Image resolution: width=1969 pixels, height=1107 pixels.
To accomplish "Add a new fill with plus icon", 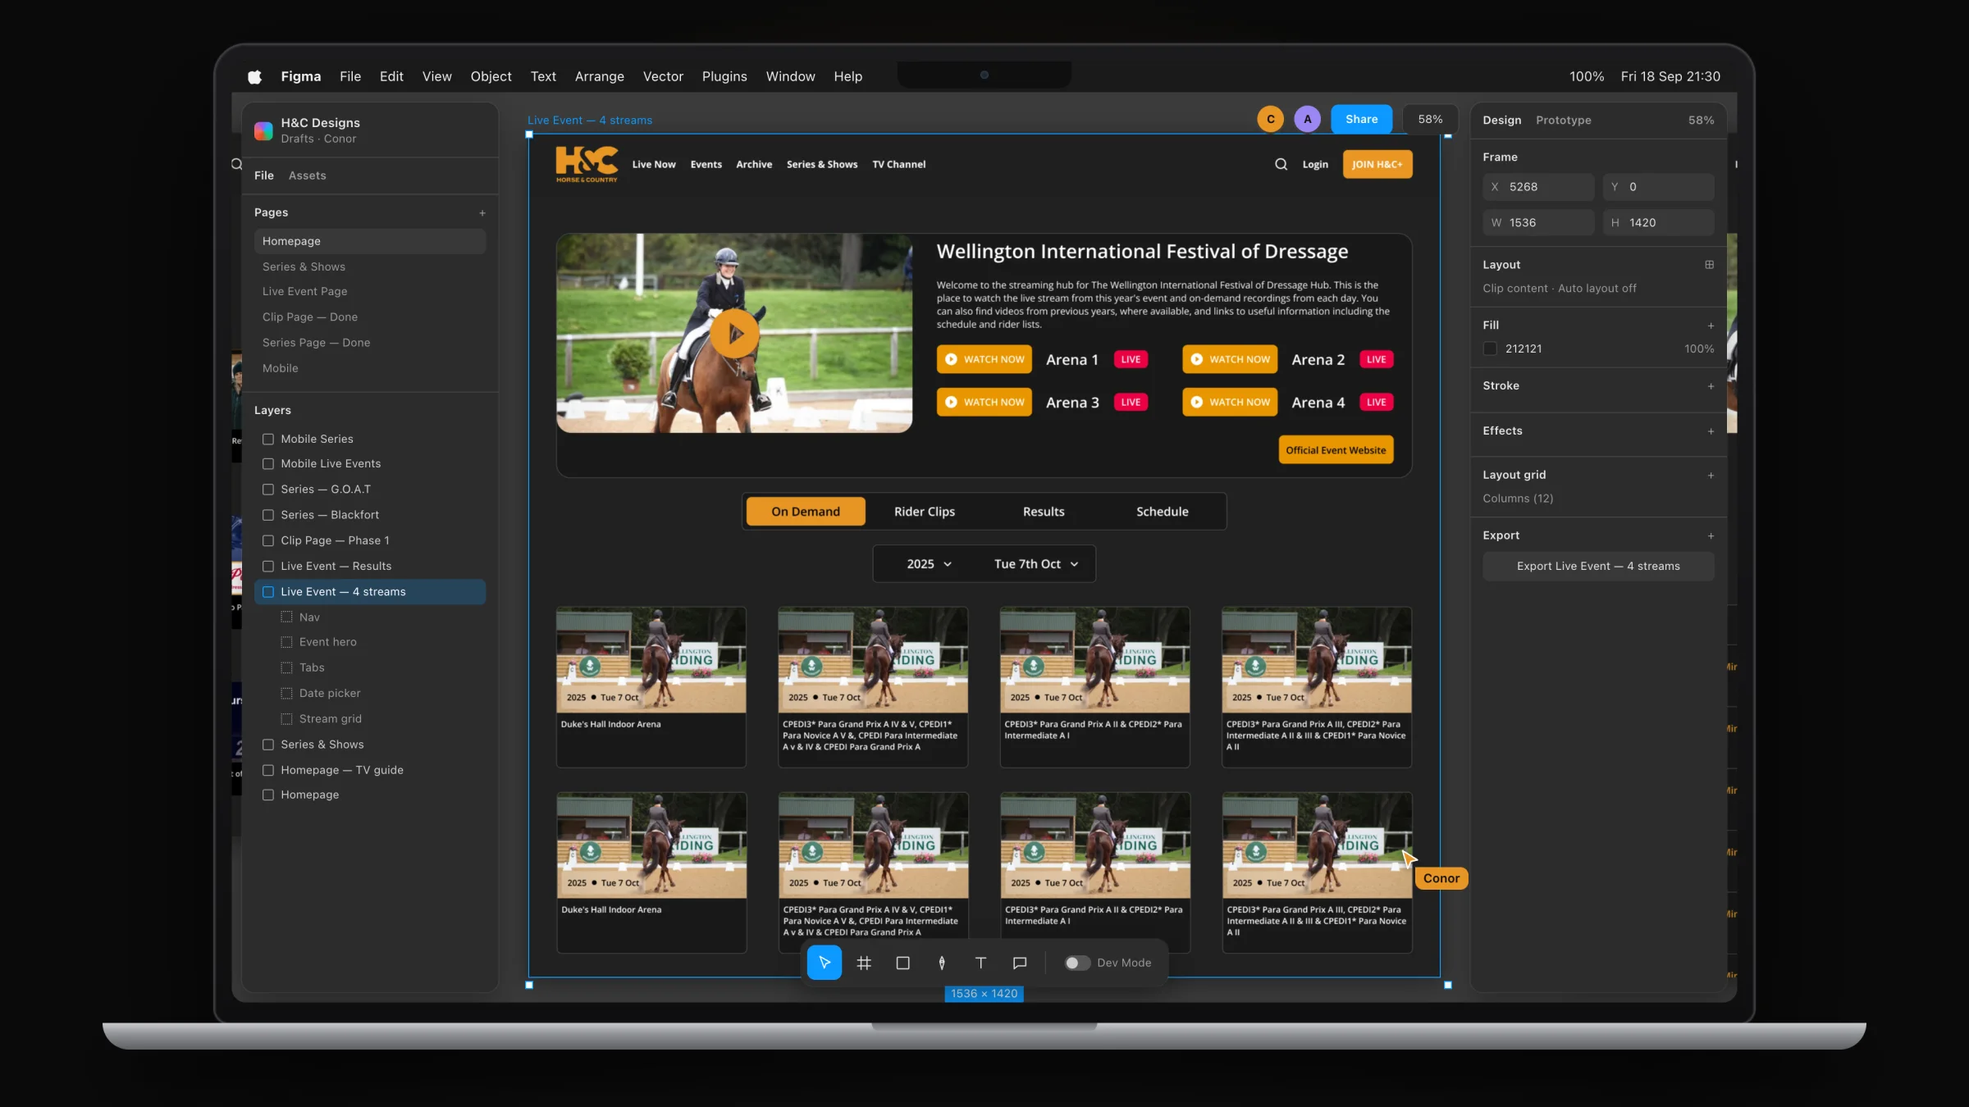I will click(1711, 326).
